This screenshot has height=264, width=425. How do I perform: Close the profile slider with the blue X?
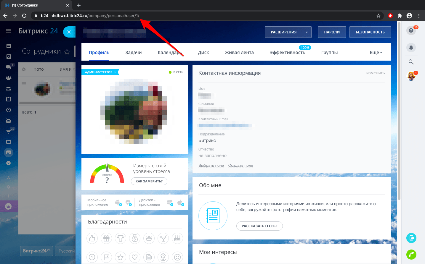[69, 32]
